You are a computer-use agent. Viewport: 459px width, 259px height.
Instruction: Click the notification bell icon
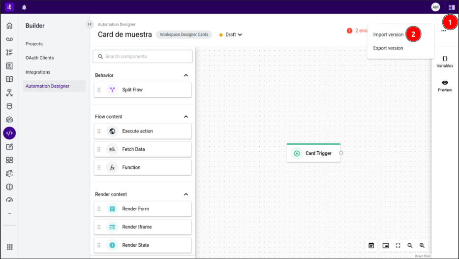point(25,7)
